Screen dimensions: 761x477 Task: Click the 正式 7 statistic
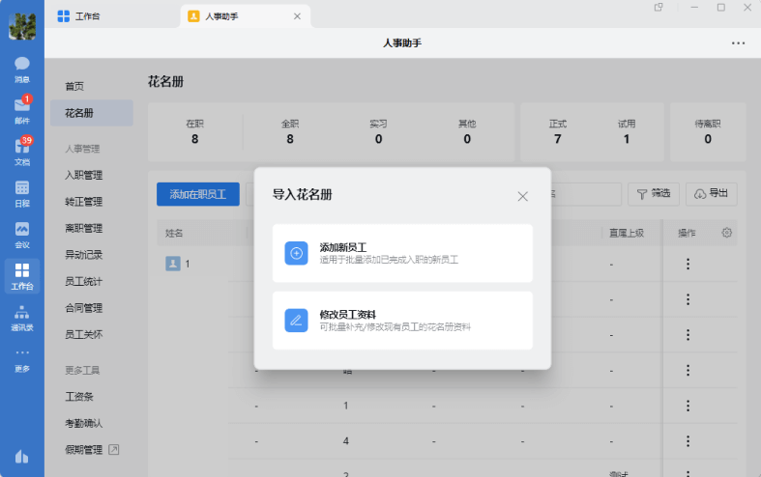coord(558,132)
